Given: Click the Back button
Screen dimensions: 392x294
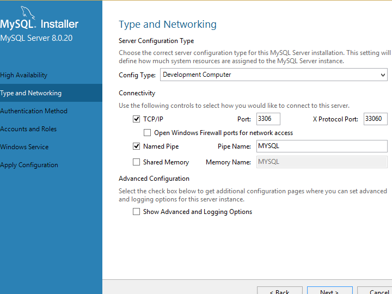Looking at the screenshot, I should [x=280, y=291].
